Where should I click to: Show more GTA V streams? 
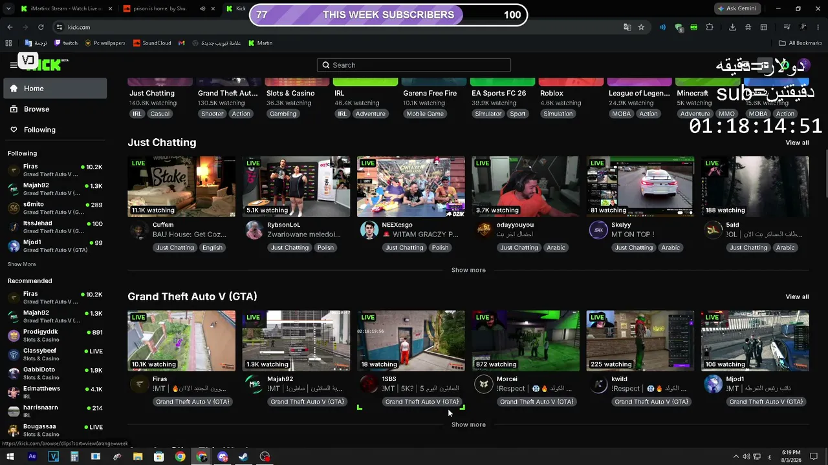pos(468,424)
